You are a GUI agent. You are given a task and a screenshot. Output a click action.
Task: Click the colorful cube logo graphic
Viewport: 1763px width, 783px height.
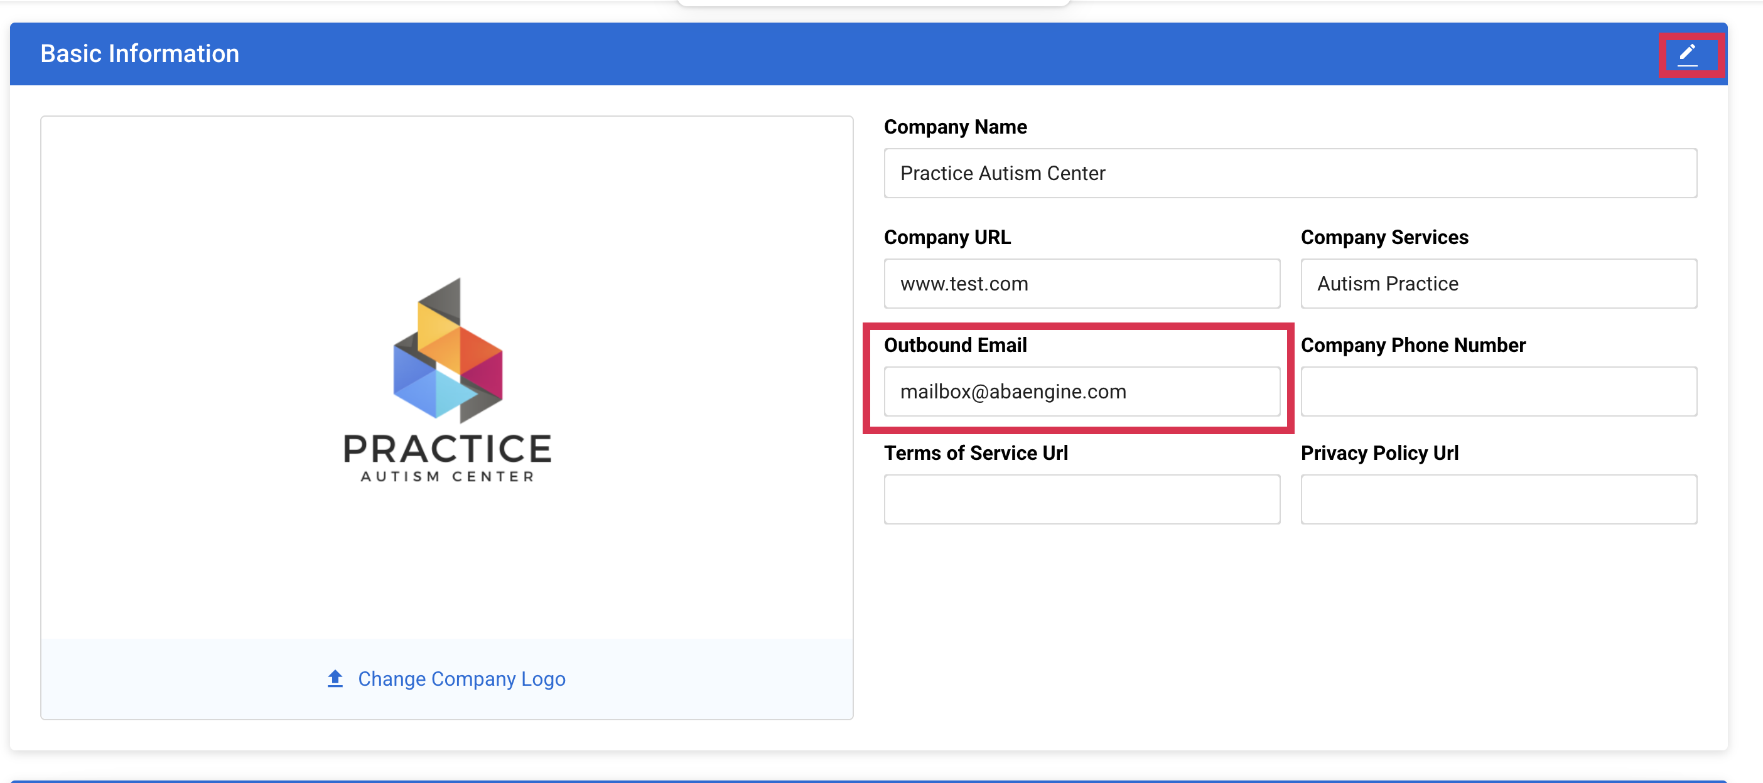coord(448,349)
